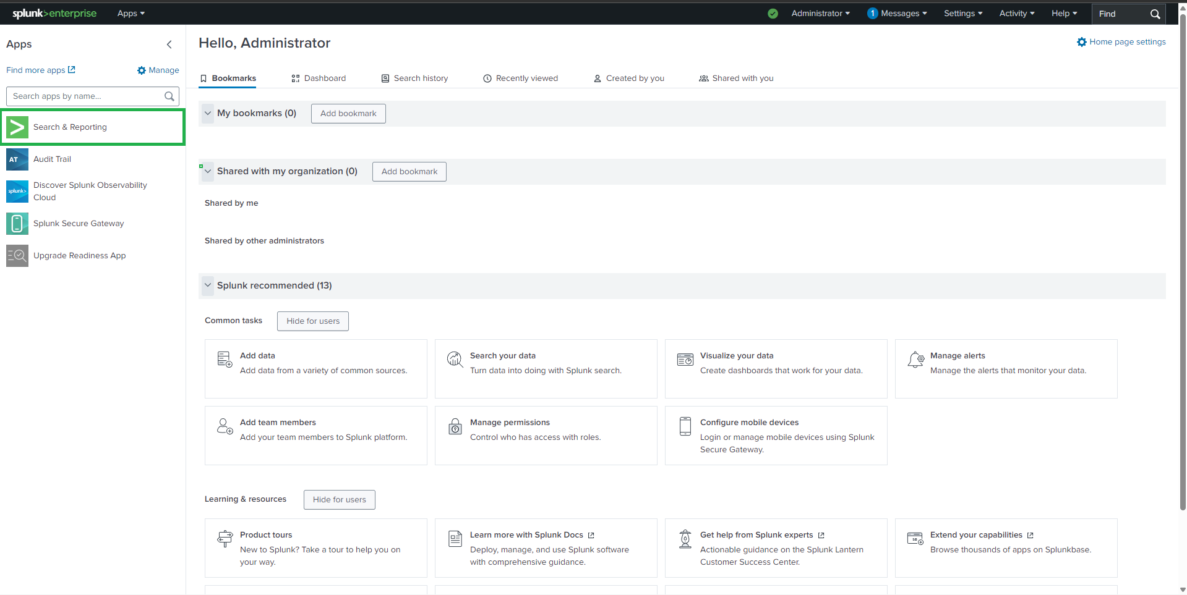
Task: Click Add bookmark for Shared with my organization
Action: point(409,172)
